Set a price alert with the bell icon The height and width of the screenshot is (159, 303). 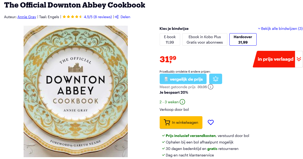[215, 79]
